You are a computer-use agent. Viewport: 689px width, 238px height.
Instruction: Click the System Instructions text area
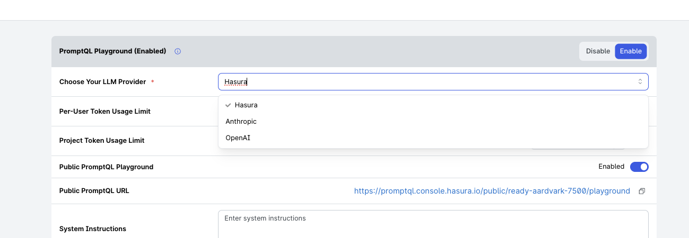tap(433, 224)
